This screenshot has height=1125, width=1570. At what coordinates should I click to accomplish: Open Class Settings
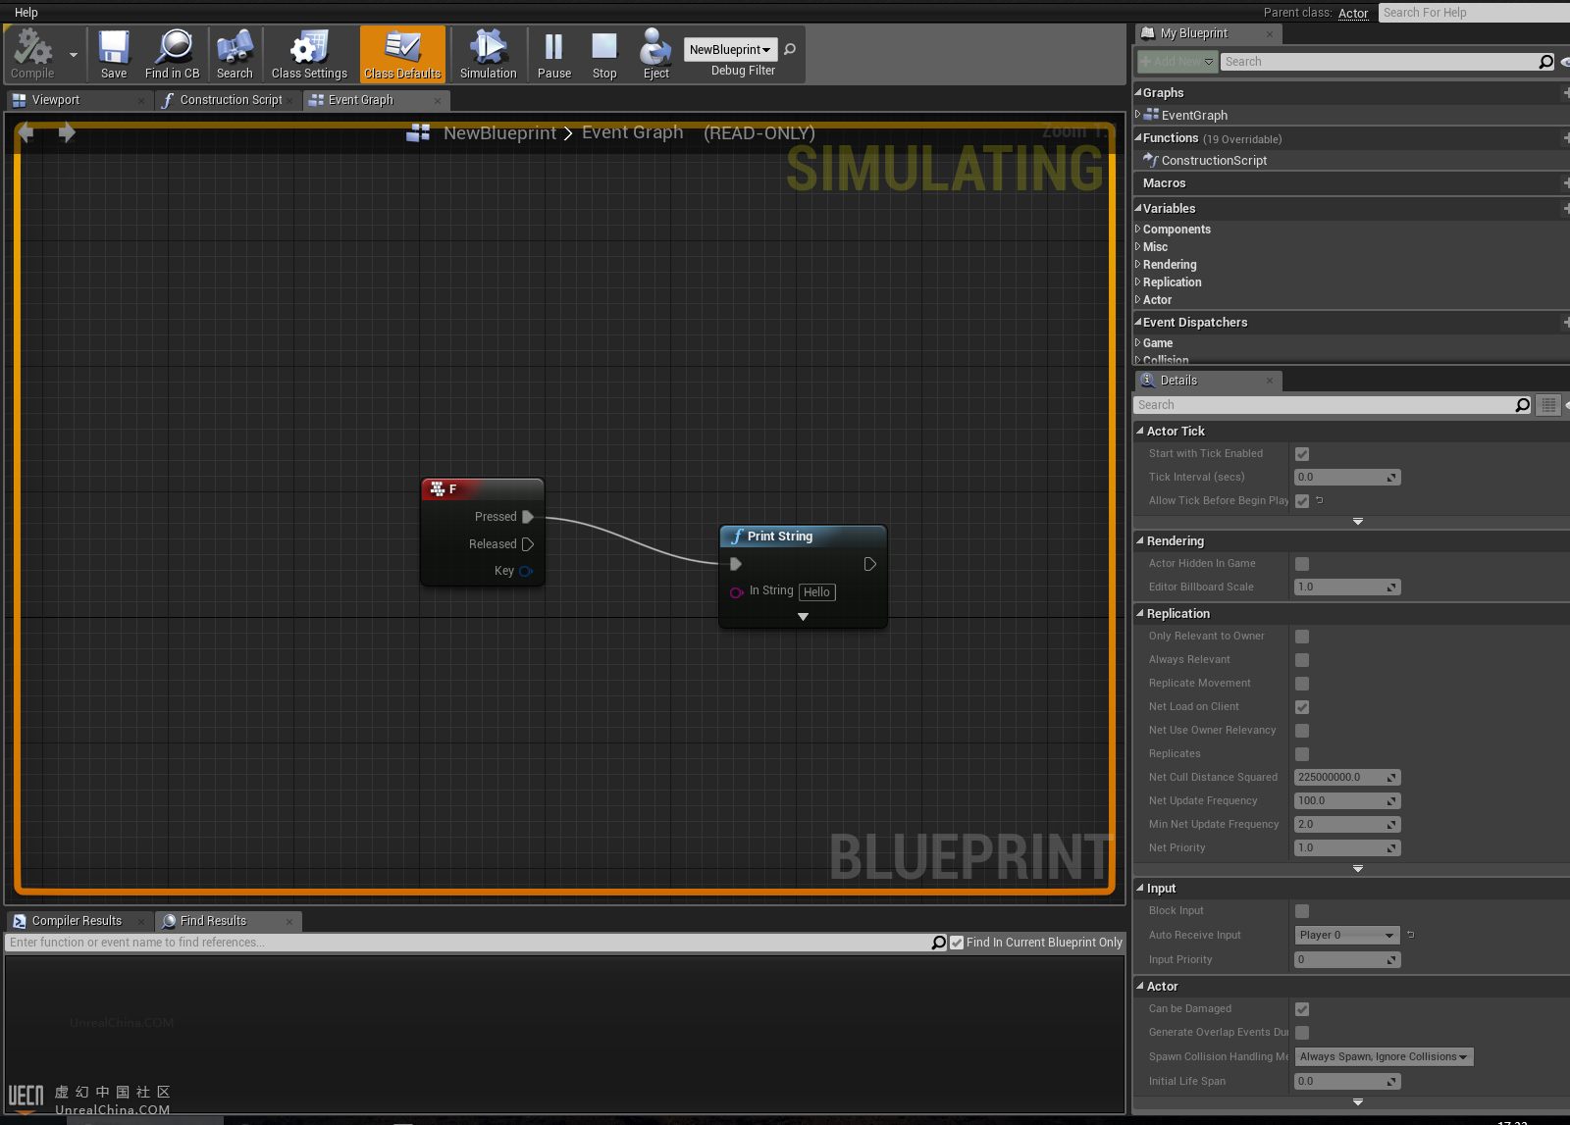tap(309, 54)
